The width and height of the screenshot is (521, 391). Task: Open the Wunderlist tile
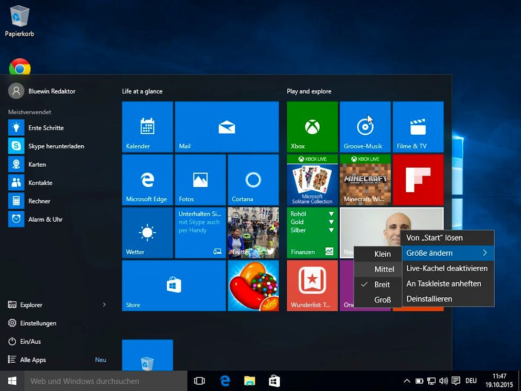pyautogui.click(x=312, y=286)
